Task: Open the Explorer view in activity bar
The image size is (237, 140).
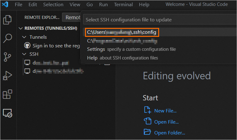Action: tap(7, 20)
